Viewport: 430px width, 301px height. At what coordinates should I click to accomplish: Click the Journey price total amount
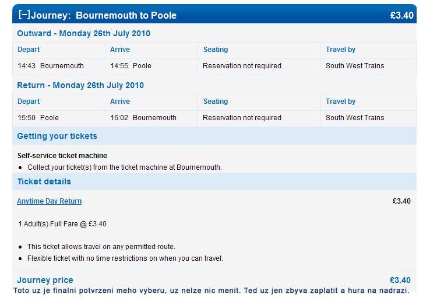400,280
